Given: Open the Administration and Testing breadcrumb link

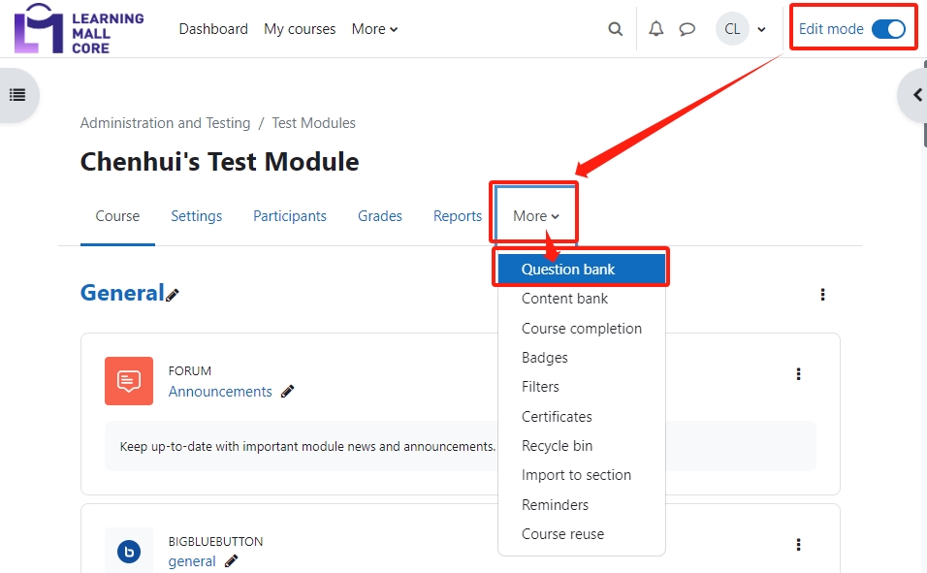Looking at the screenshot, I should [x=165, y=123].
